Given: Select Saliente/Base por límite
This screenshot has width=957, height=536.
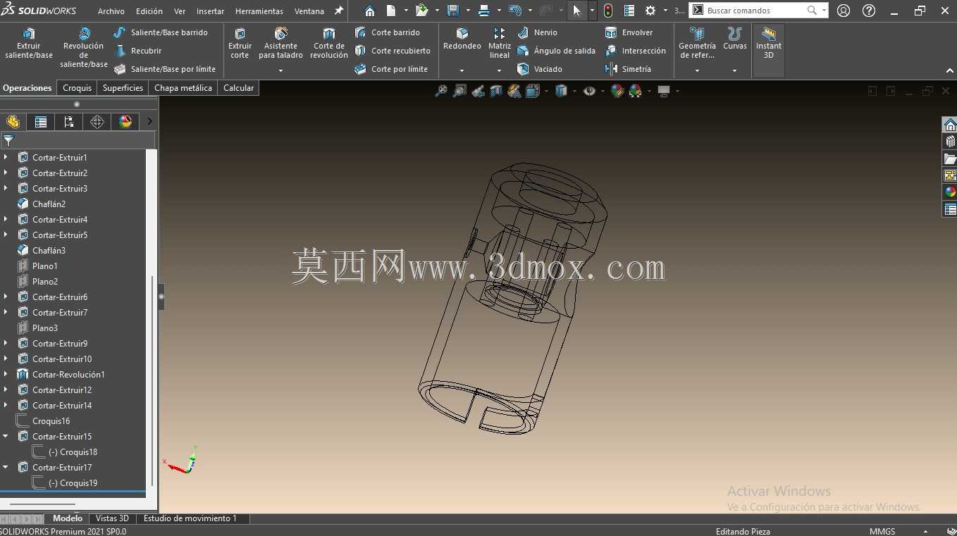Looking at the screenshot, I should tap(164, 69).
